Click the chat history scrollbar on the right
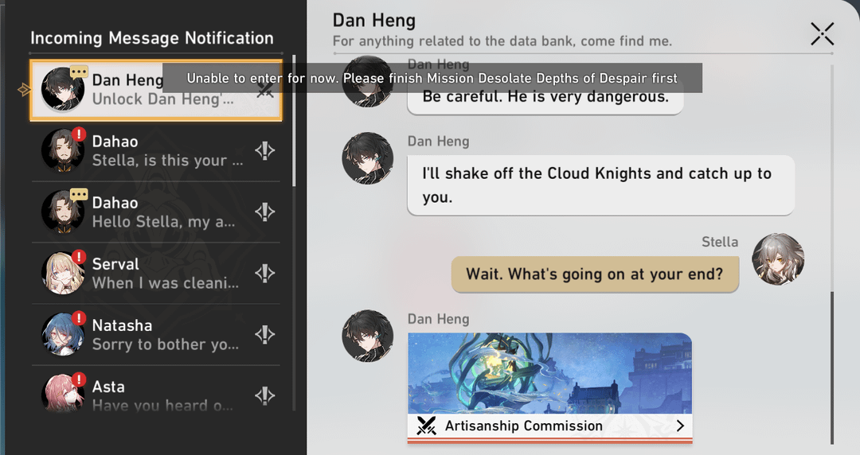This screenshot has width=860, height=455. pyautogui.click(x=831, y=367)
